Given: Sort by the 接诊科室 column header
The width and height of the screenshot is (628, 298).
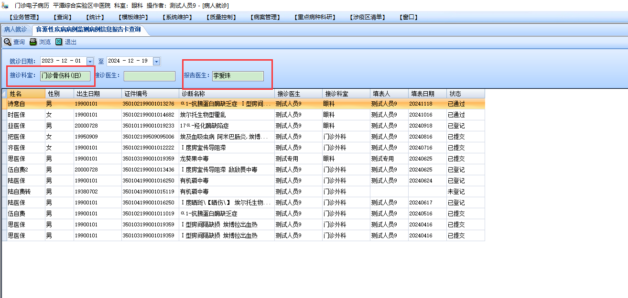Looking at the screenshot, I should click(x=346, y=94).
